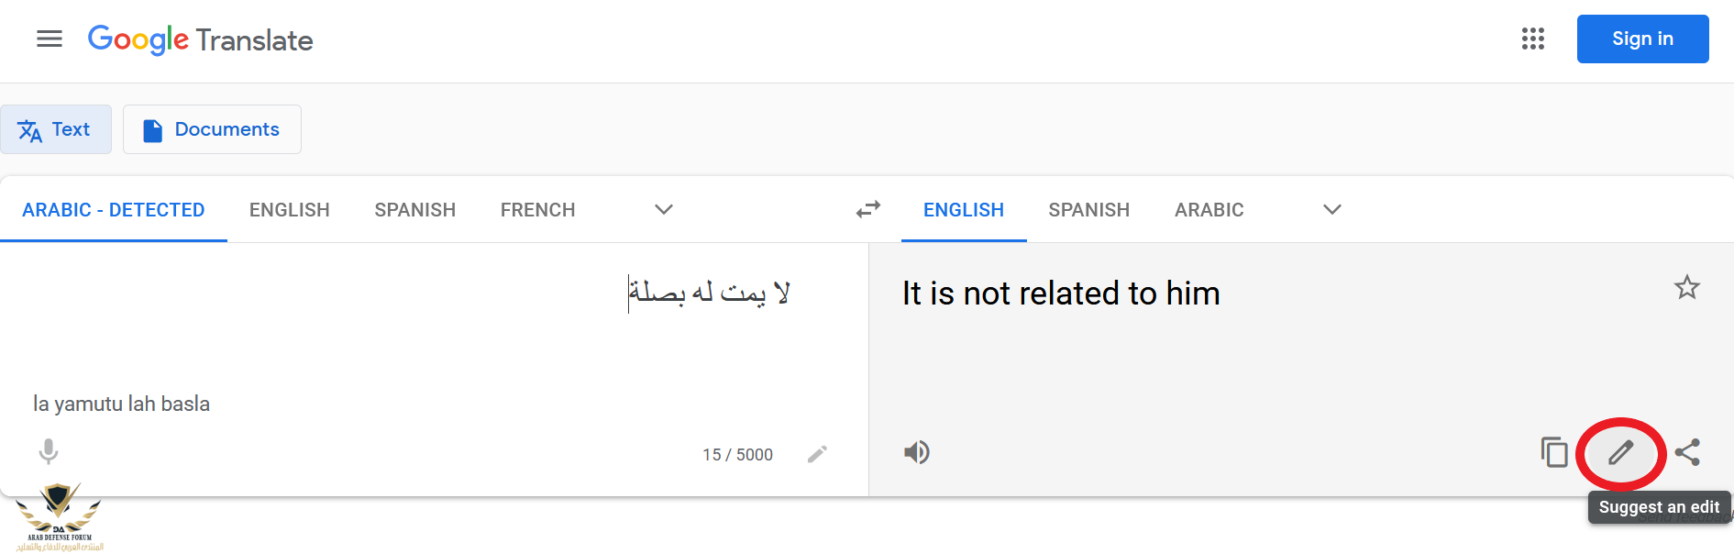Copy the translation to clipboard
Viewport: 1734px width, 554px height.
(1554, 452)
